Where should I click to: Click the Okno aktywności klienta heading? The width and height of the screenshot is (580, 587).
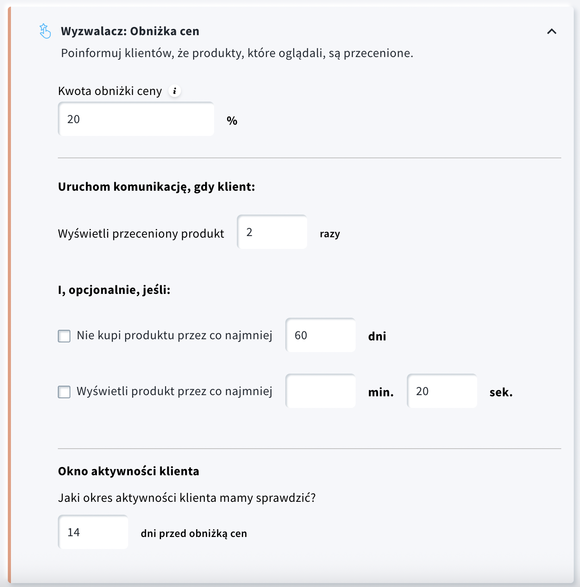coord(128,471)
